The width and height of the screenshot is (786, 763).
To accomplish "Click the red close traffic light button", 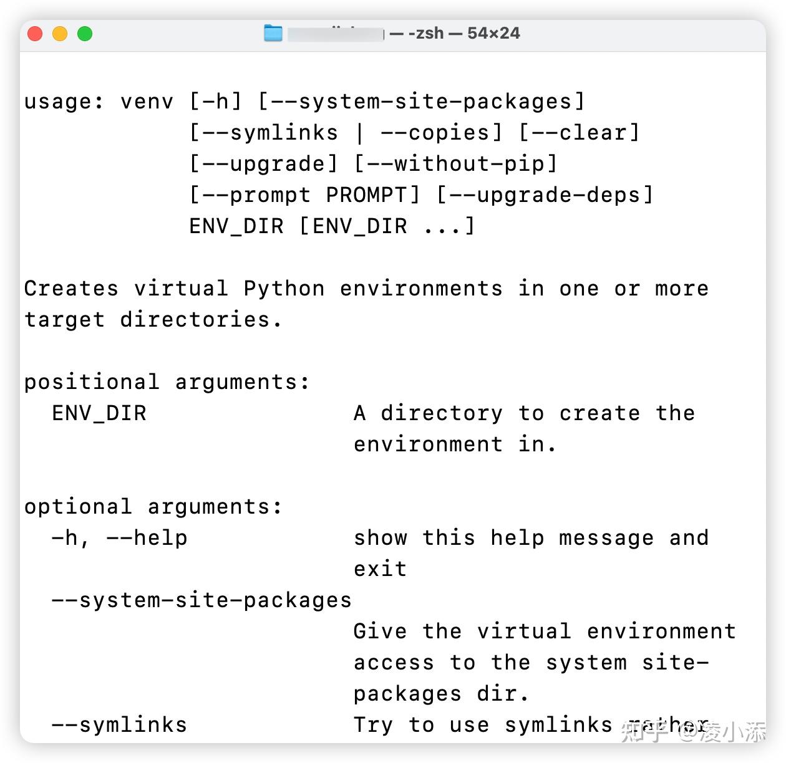I will (x=35, y=34).
